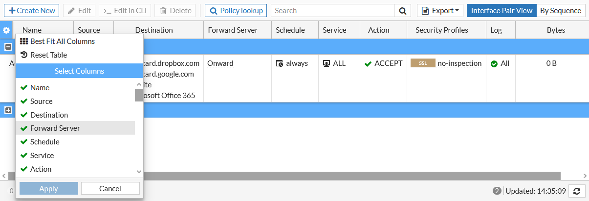The width and height of the screenshot is (589, 201).
Task: Toggle the Forward Server column checkbox
Action: [x=23, y=128]
